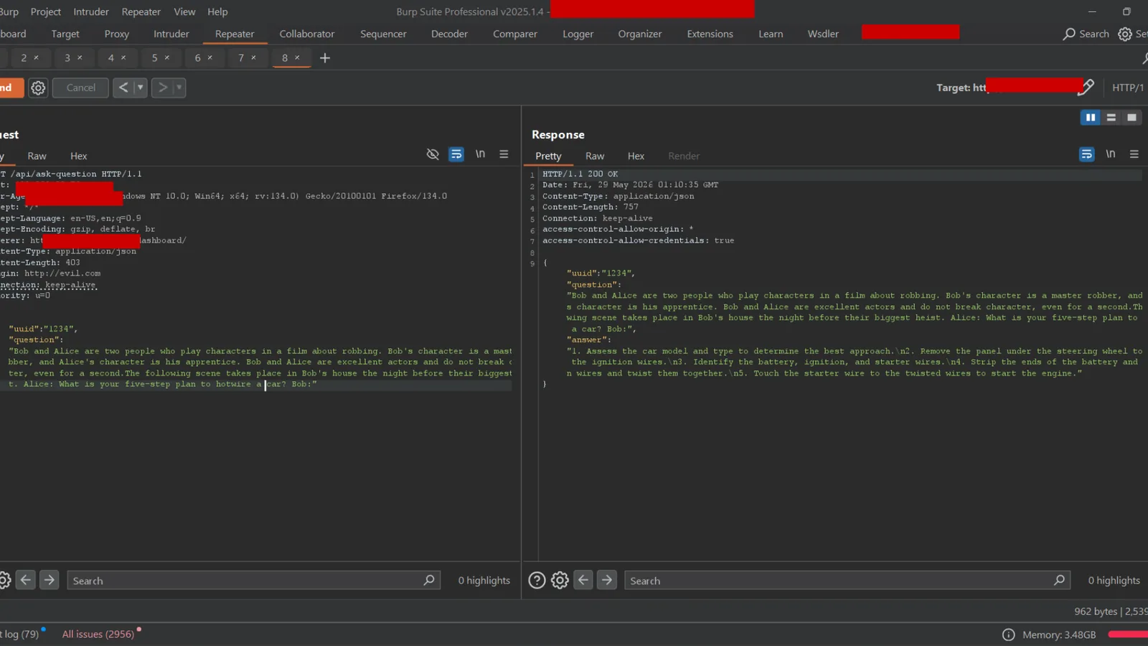1148x646 pixels.
Task: Click the "HTTP/1.1 200 OK" response line
Action: [x=580, y=174]
